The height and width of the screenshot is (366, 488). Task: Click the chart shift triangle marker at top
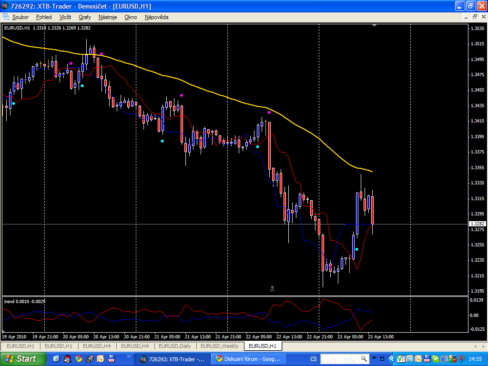375,26
